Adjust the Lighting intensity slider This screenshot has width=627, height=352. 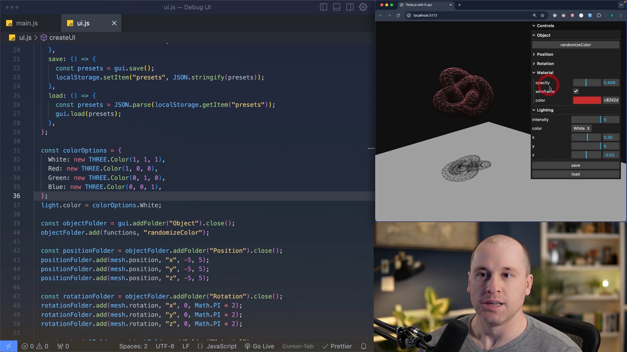tap(586, 120)
